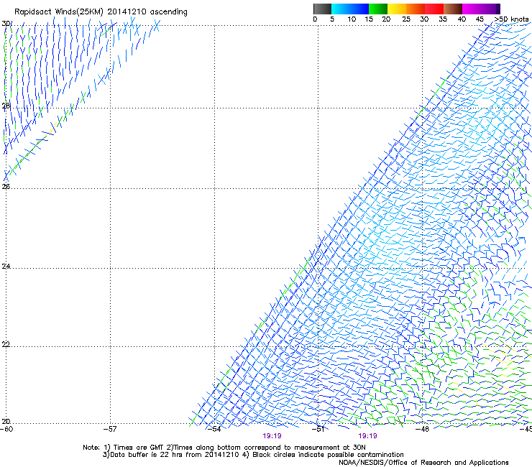The height and width of the screenshot is (467, 532).
Task: Click the colorbar tick label '35'
Action: (x=443, y=19)
